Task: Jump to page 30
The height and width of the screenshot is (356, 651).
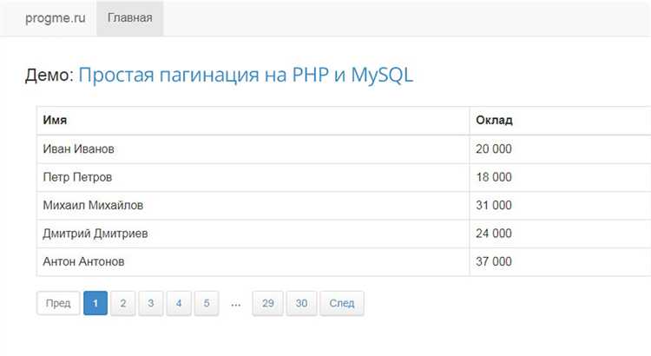Action: pos(301,303)
